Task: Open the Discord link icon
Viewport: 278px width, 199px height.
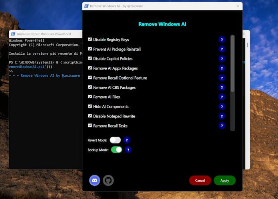Action: (95, 180)
